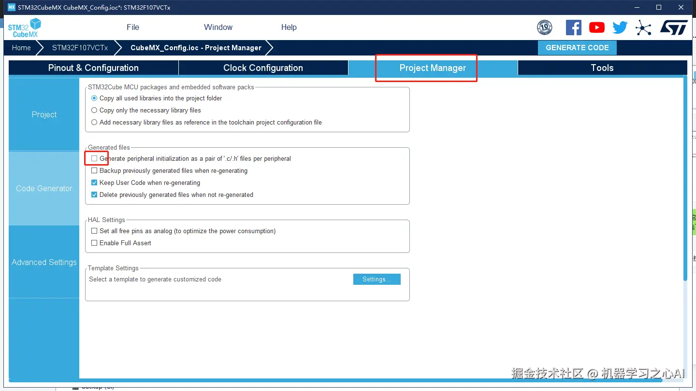The image size is (696, 391).
Task: Click the template Settings... button
Action: click(x=377, y=279)
